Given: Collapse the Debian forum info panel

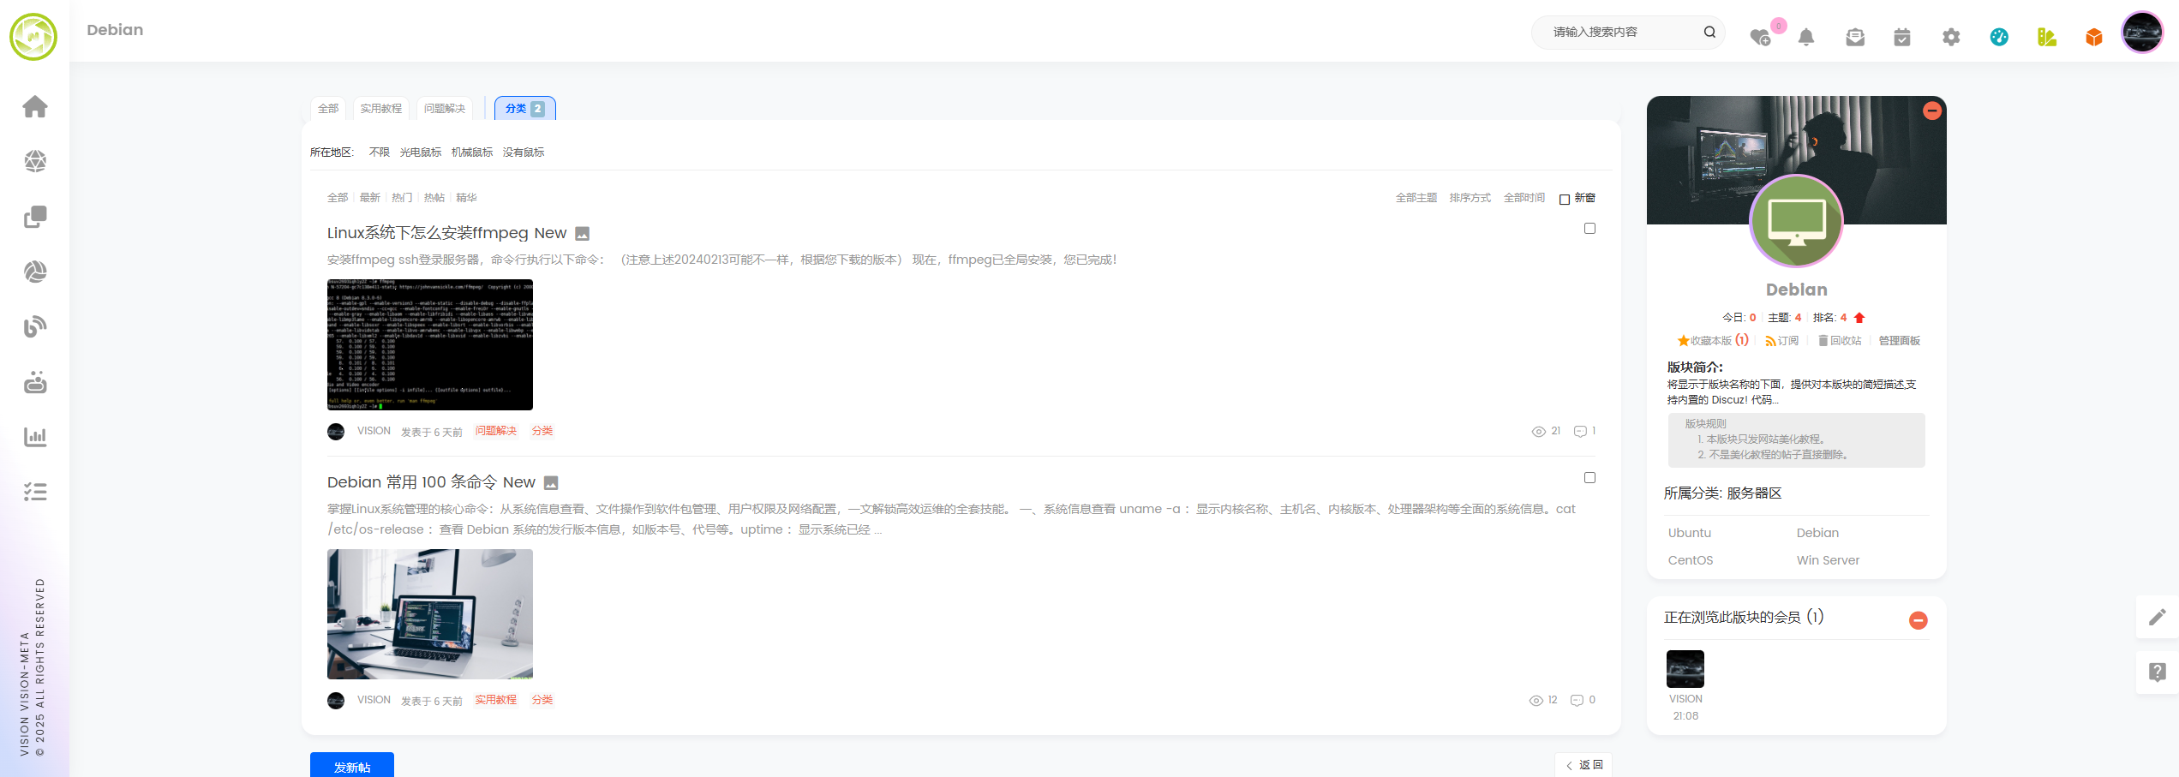Looking at the screenshot, I should tap(1931, 111).
